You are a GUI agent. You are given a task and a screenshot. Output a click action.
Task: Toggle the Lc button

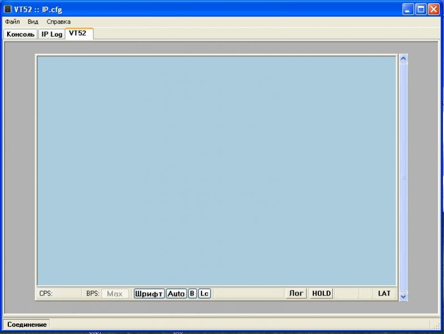204,293
